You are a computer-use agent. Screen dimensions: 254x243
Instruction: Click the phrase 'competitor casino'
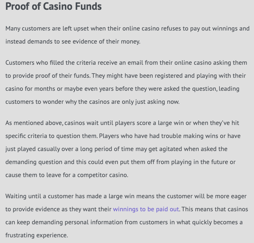pyautogui.click(x=103, y=175)
